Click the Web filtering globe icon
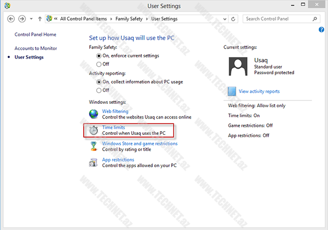Image resolution: width=328 pixels, height=230 pixels. pos(94,114)
